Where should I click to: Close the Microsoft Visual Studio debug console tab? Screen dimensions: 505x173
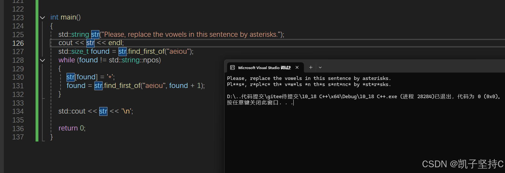(x=297, y=67)
